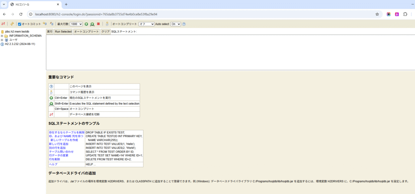Click the テーブル問い合わせ sample link
This screenshot has height=194, width=415.
(x=61, y=151)
